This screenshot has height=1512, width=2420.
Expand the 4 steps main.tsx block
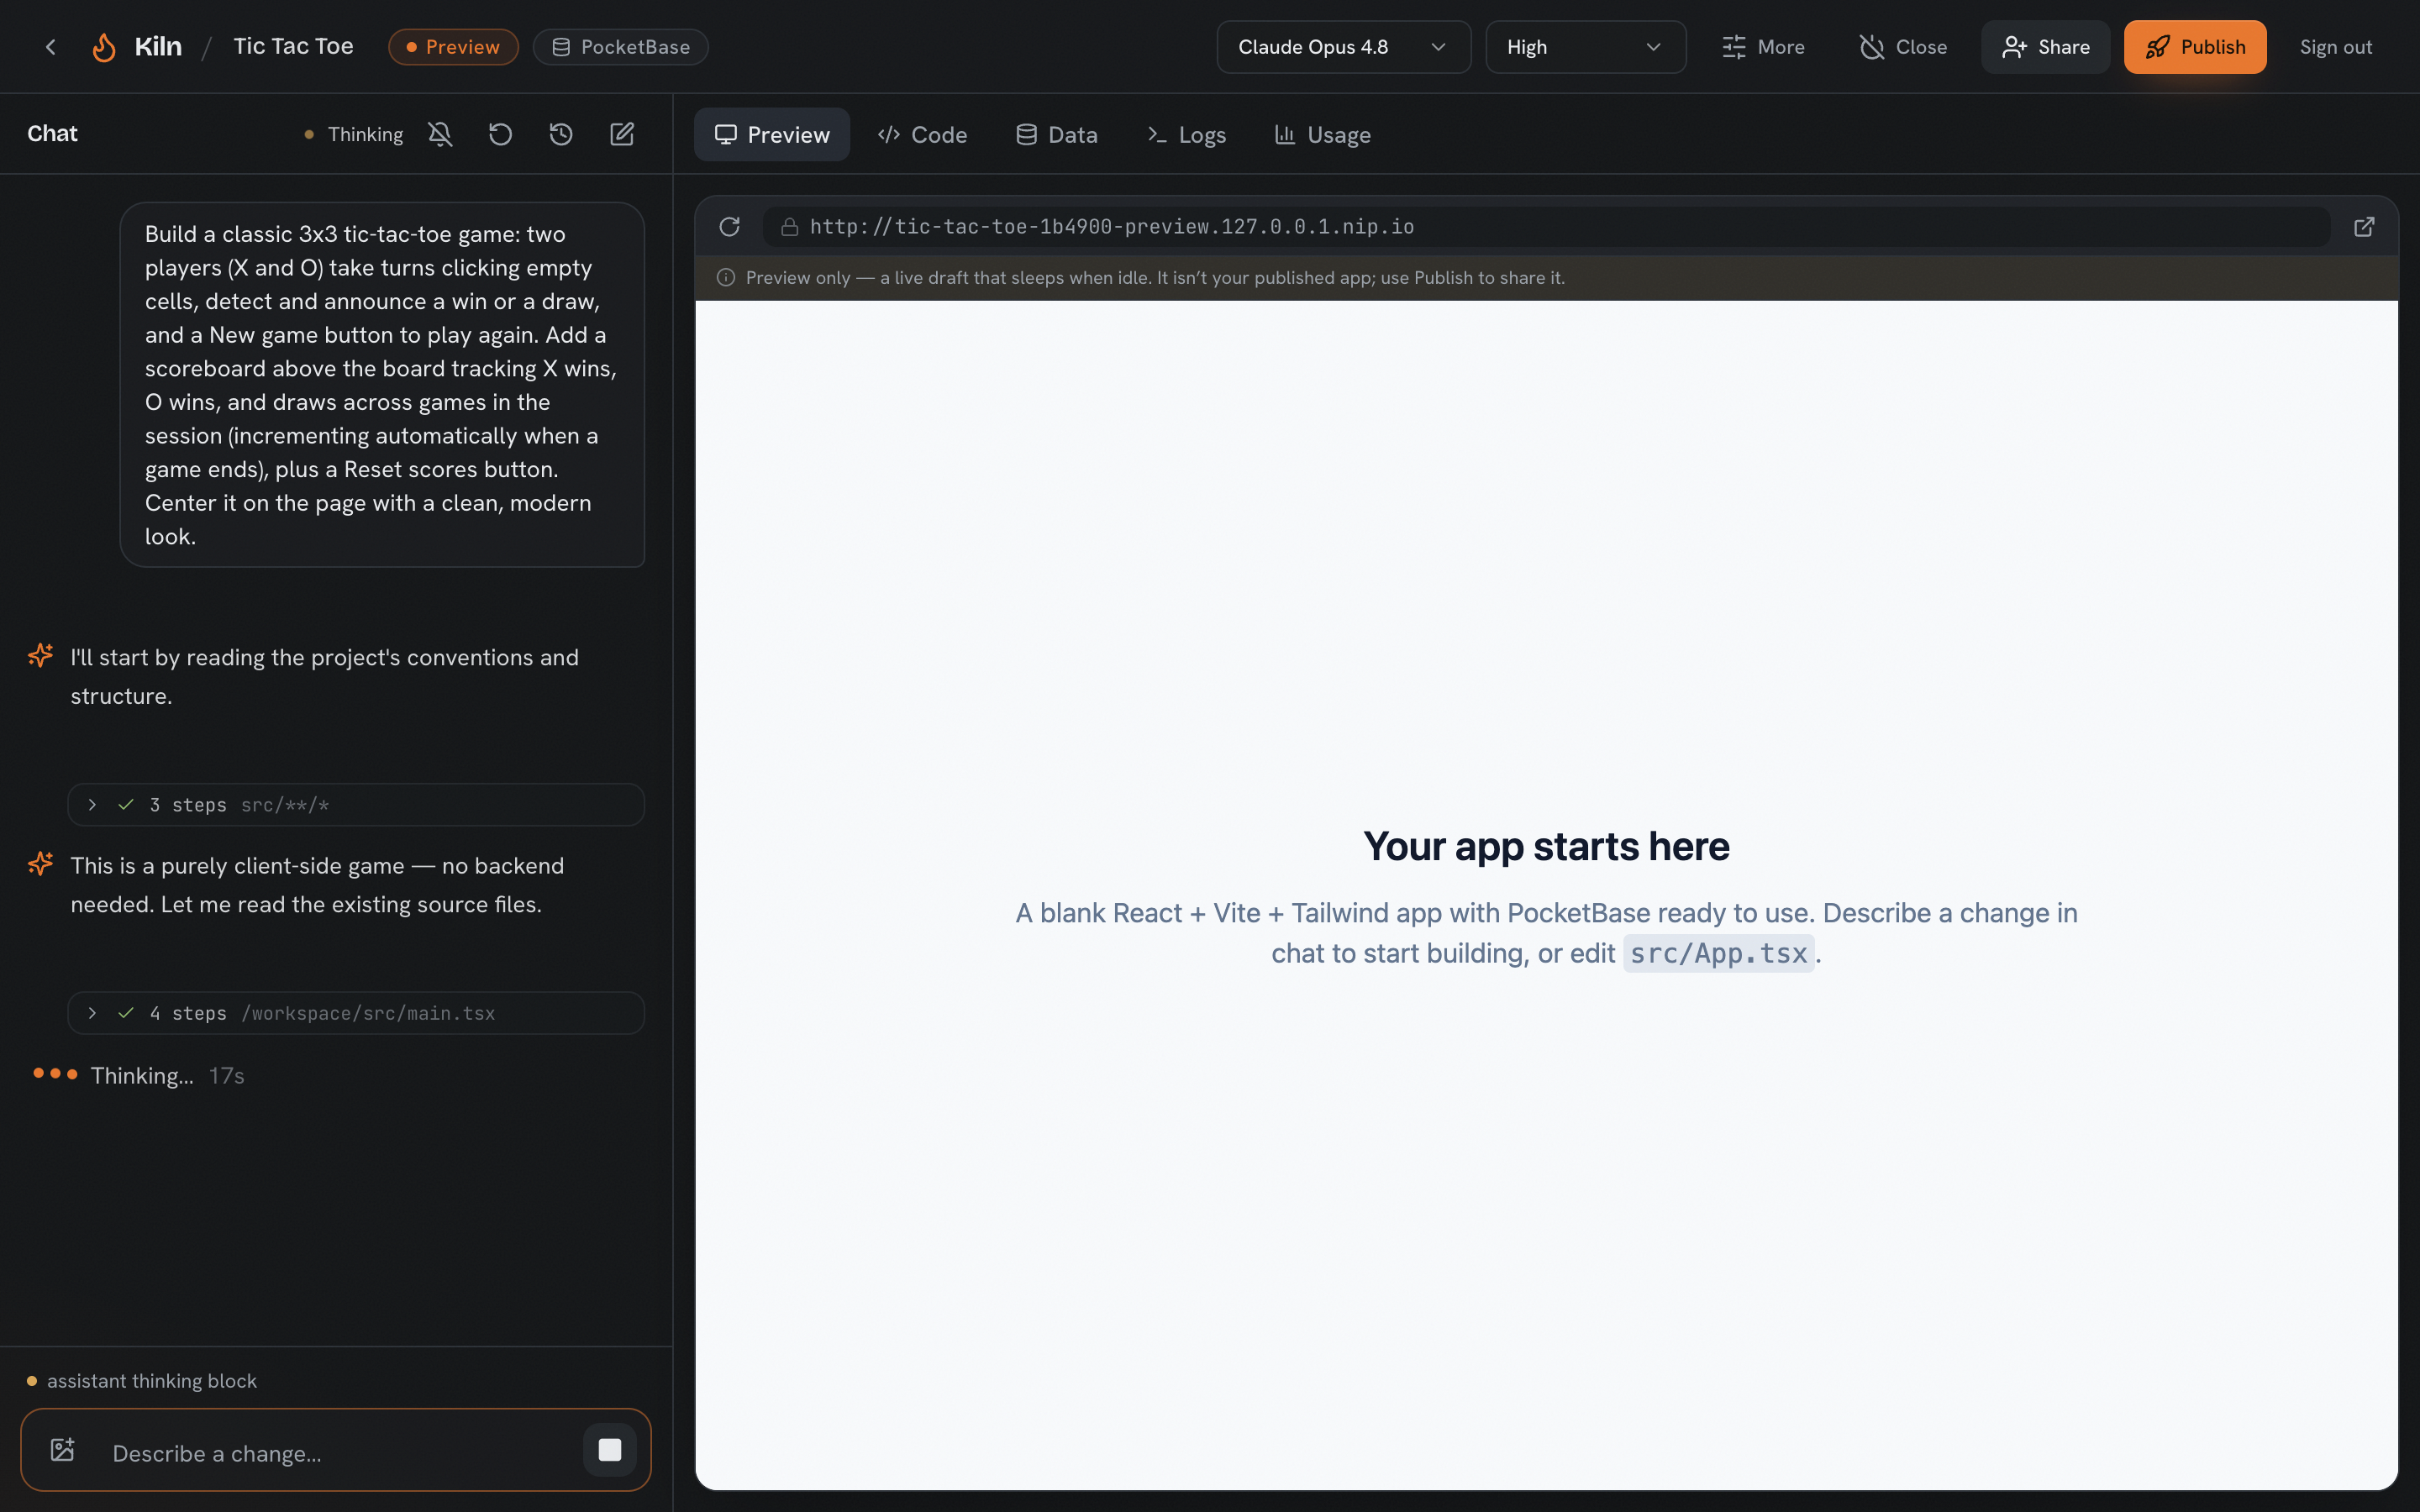[x=356, y=1013]
